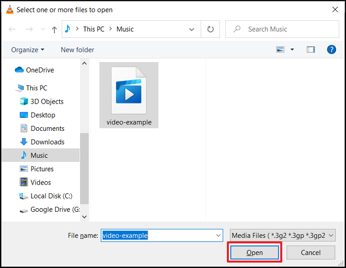Click the Up one level arrow
Image resolution: width=346 pixels, height=268 pixels.
click(x=54, y=29)
